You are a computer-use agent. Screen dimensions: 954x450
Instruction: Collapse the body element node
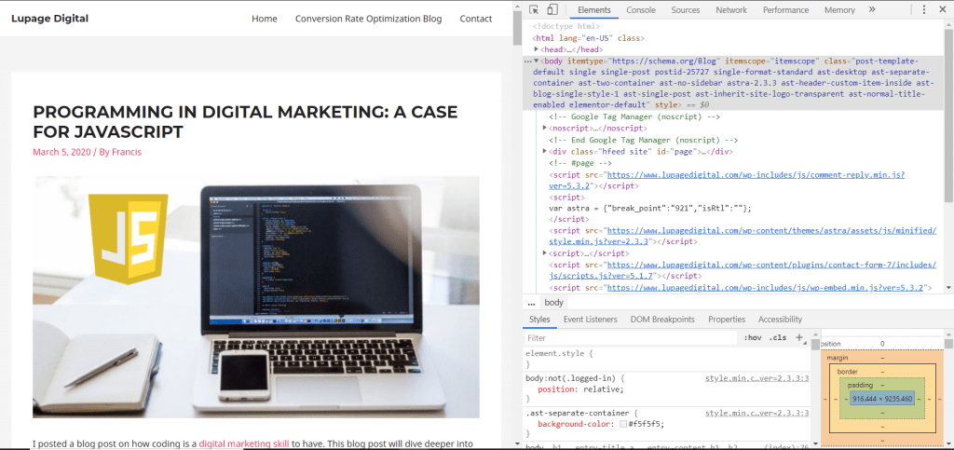pos(536,61)
